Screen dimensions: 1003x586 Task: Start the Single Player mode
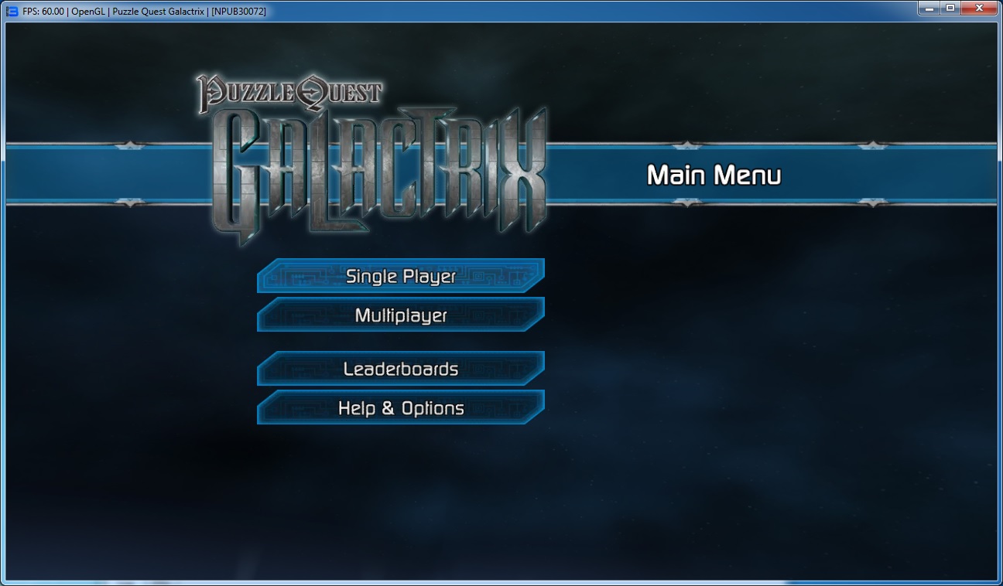[401, 276]
